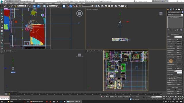184x103 pixels.
Task: Toggle the Window/Crossing selection mode
Action: 35,6
